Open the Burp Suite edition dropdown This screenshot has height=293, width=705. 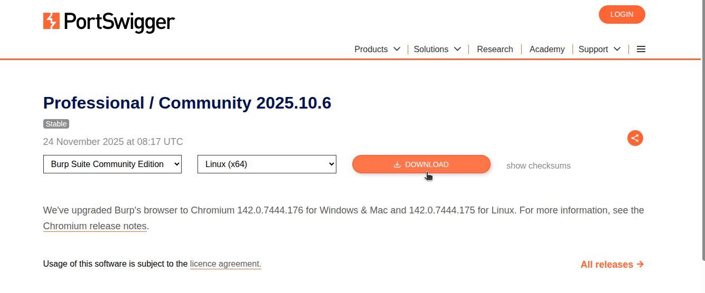point(112,164)
